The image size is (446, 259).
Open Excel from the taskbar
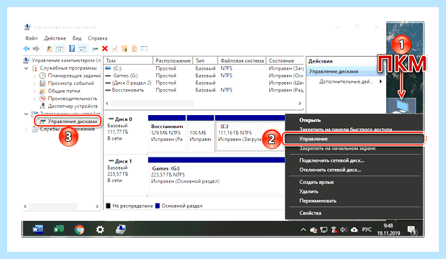[x=59, y=229]
